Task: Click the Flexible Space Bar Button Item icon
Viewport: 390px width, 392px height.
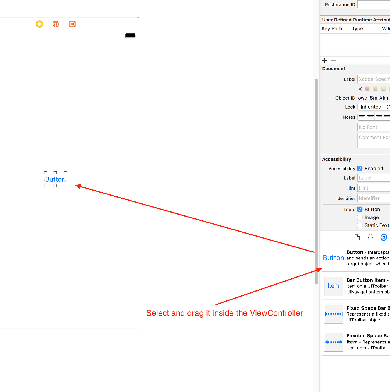Action: point(333,342)
